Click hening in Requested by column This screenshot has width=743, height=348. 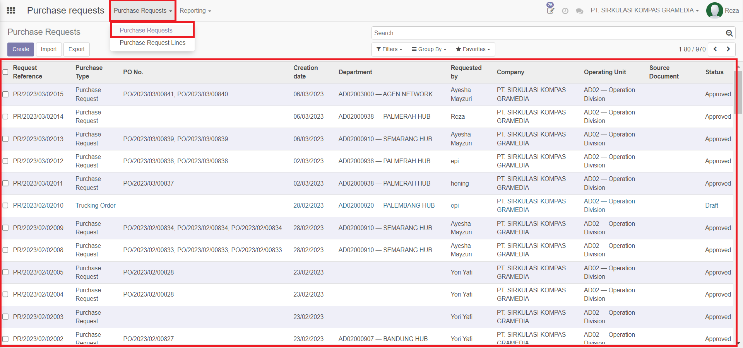460,183
